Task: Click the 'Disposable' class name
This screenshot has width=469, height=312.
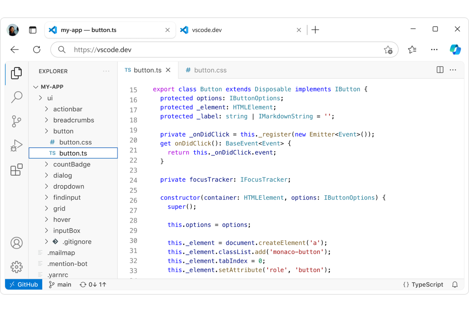Action: point(273,89)
